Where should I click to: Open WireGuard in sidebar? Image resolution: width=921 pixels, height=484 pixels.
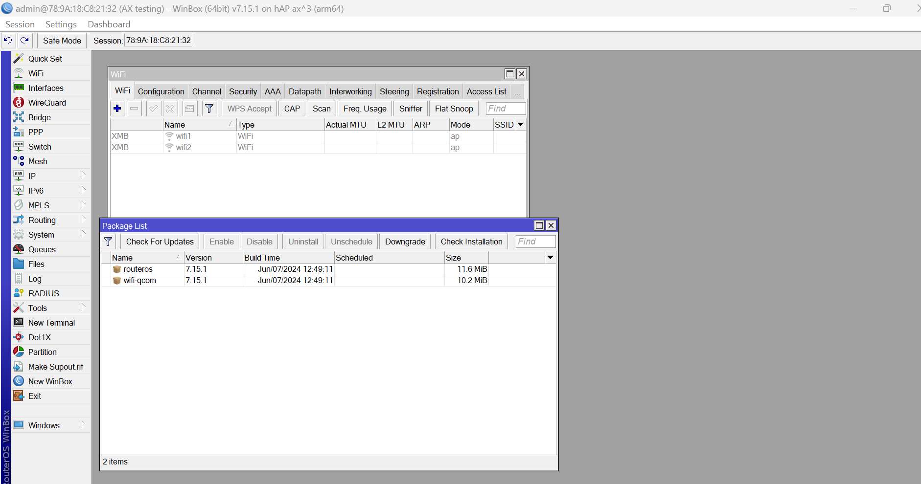click(x=51, y=103)
